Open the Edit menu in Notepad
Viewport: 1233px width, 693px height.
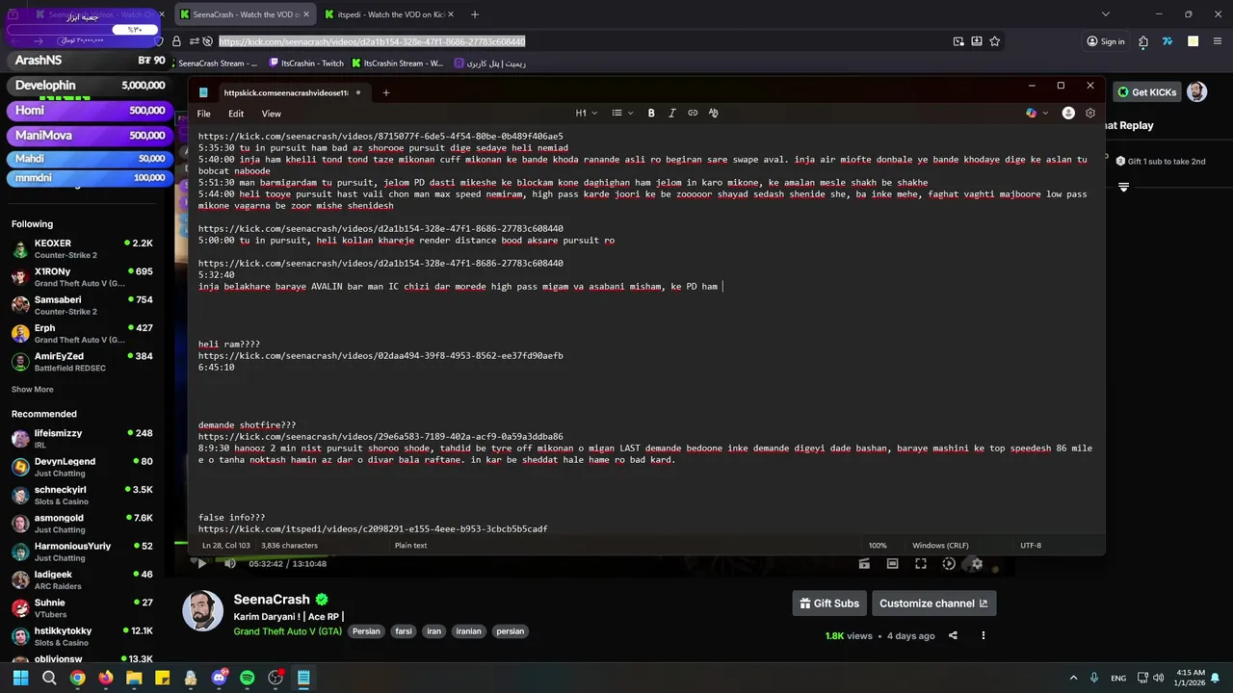pos(236,114)
